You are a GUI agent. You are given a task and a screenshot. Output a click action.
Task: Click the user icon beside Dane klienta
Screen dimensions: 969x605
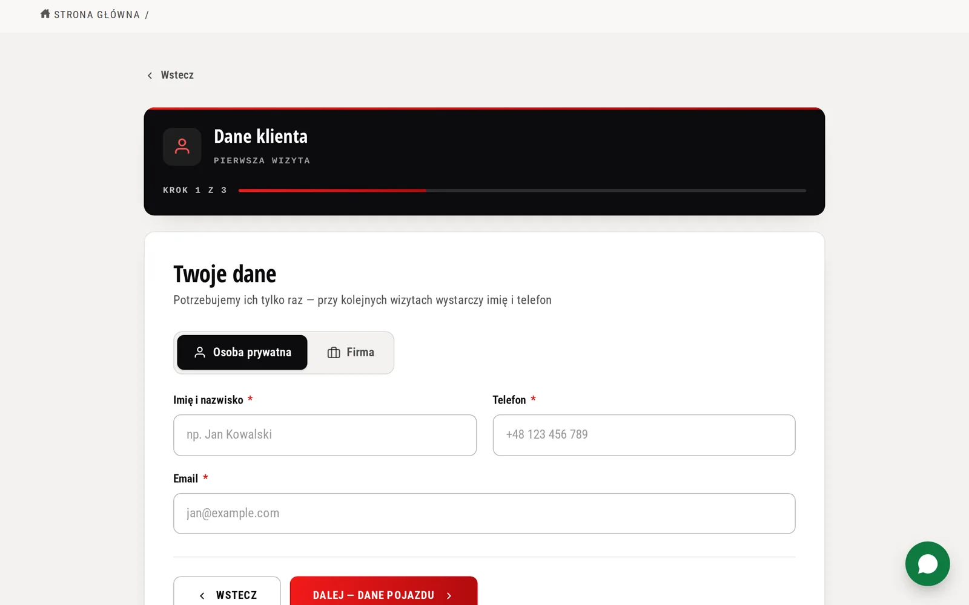click(182, 146)
